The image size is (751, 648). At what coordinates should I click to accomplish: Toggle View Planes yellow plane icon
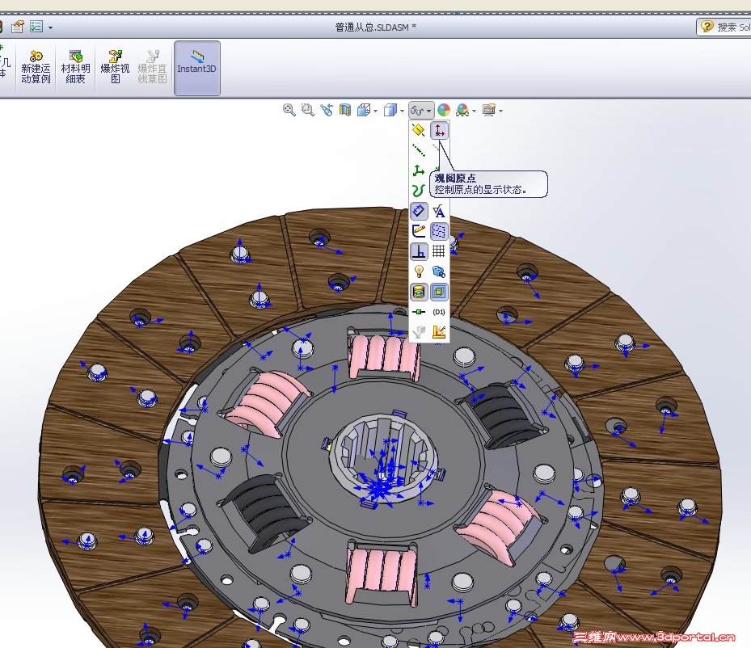click(x=419, y=130)
